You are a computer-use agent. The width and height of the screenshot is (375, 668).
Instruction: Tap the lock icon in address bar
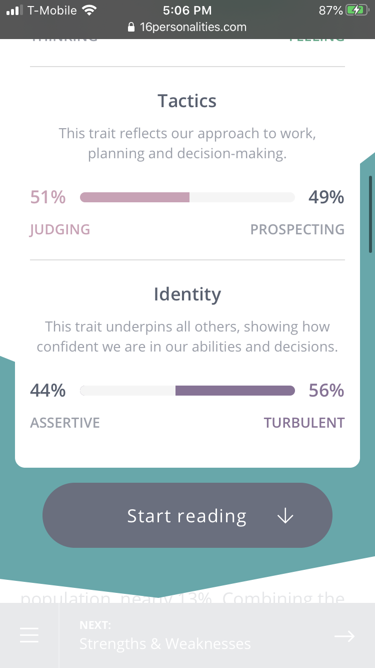click(132, 27)
